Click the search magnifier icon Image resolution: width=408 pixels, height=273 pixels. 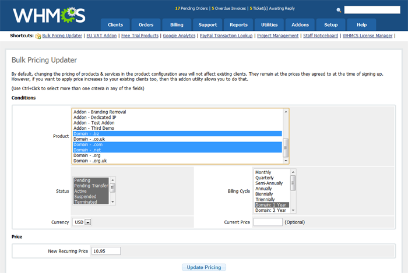click(339, 10)
